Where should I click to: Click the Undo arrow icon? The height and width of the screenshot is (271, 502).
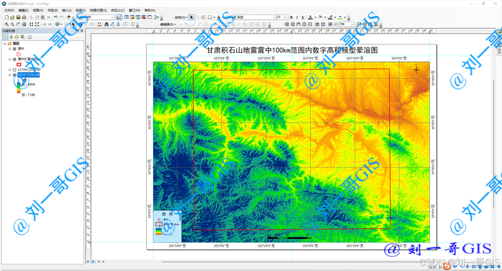tap(55, 17)
